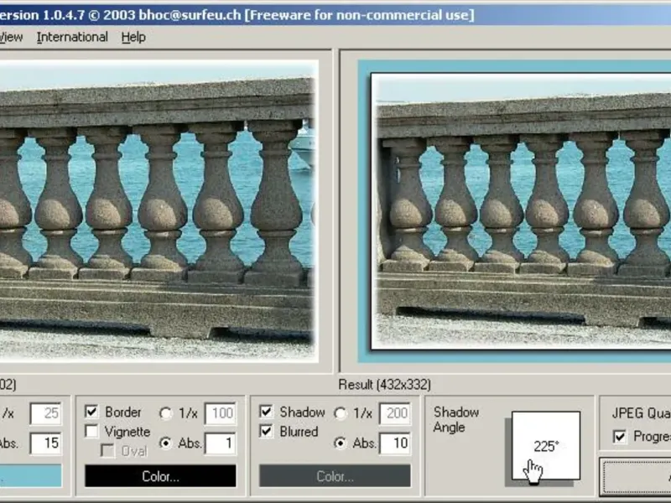
Task: Click the Abs. field showing 15
Action: [45, 443]
